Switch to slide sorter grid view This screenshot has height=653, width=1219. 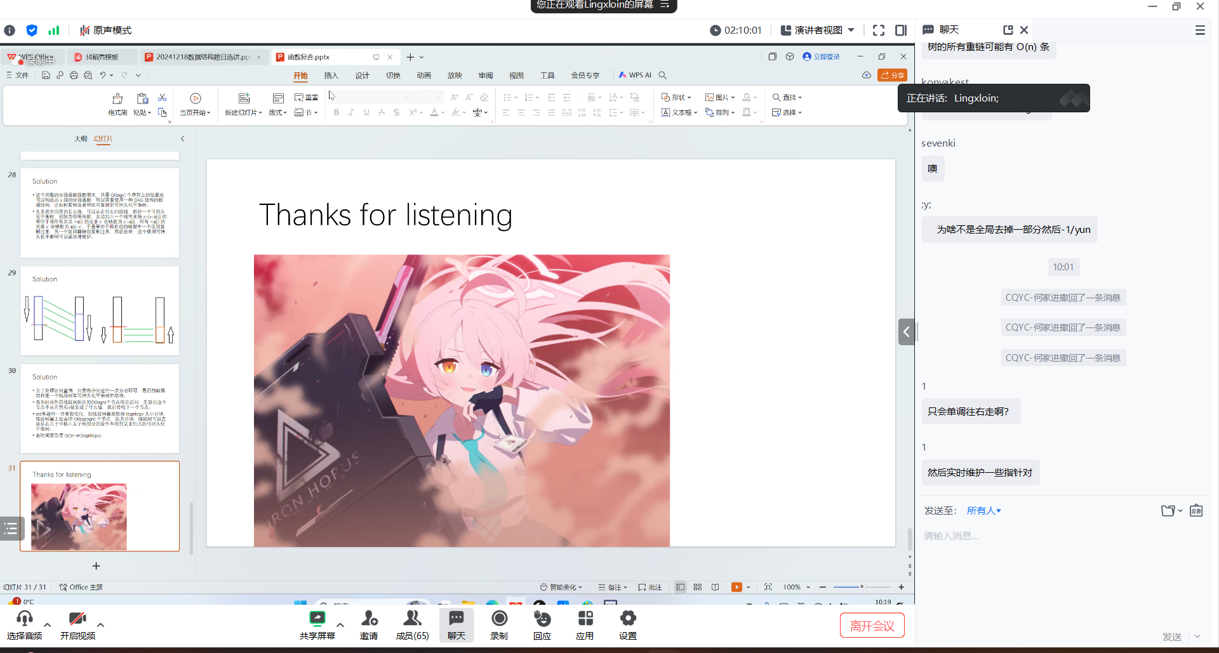coord(698,587)
